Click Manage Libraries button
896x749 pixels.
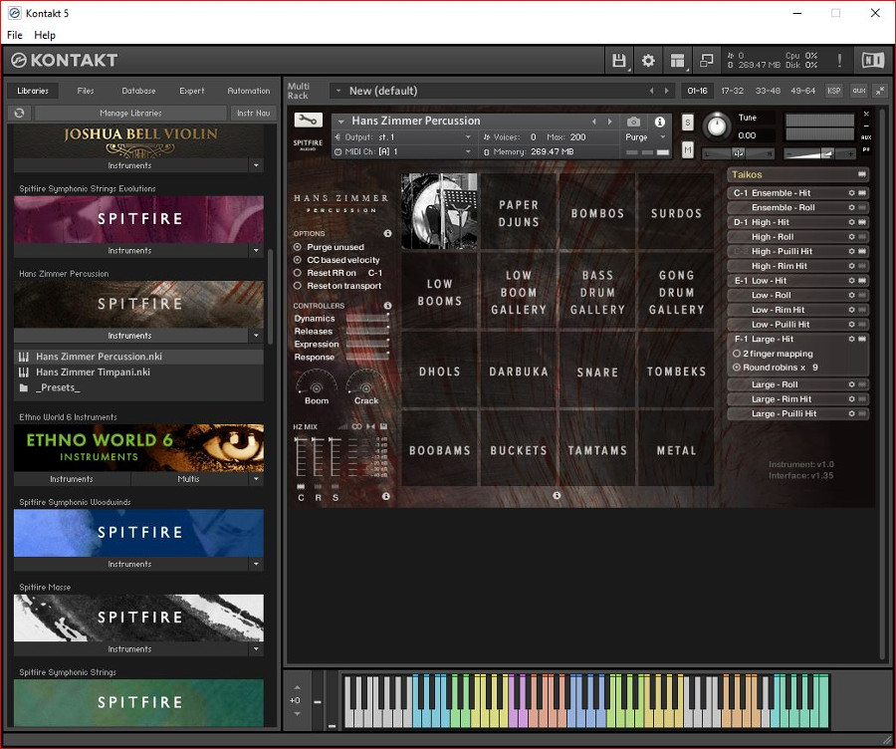pyautogui.click(x=130, y=113)
